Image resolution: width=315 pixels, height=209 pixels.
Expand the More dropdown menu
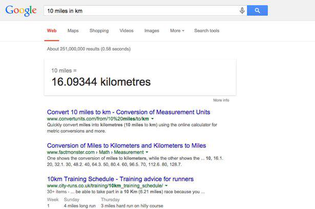[x=177, y=31]
